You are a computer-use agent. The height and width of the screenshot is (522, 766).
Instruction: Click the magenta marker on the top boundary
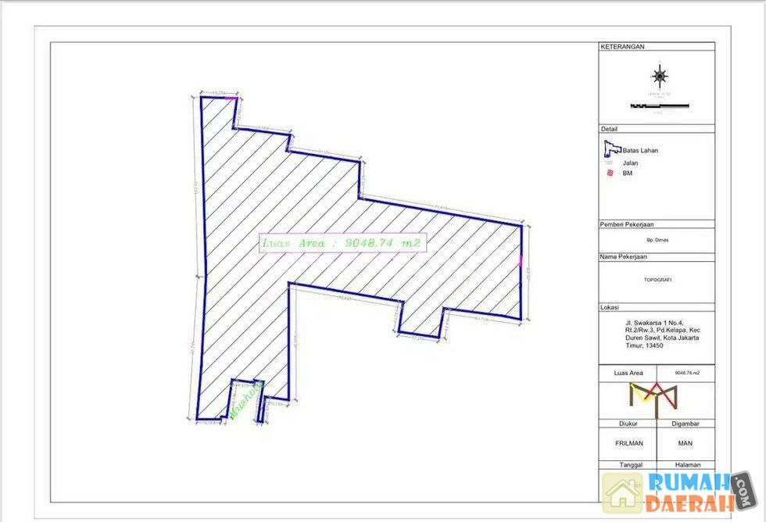coord(231,98)
